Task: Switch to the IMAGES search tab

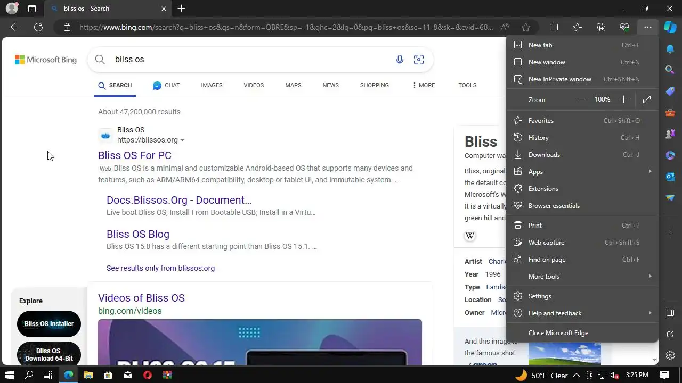Action: pos(212,85)
